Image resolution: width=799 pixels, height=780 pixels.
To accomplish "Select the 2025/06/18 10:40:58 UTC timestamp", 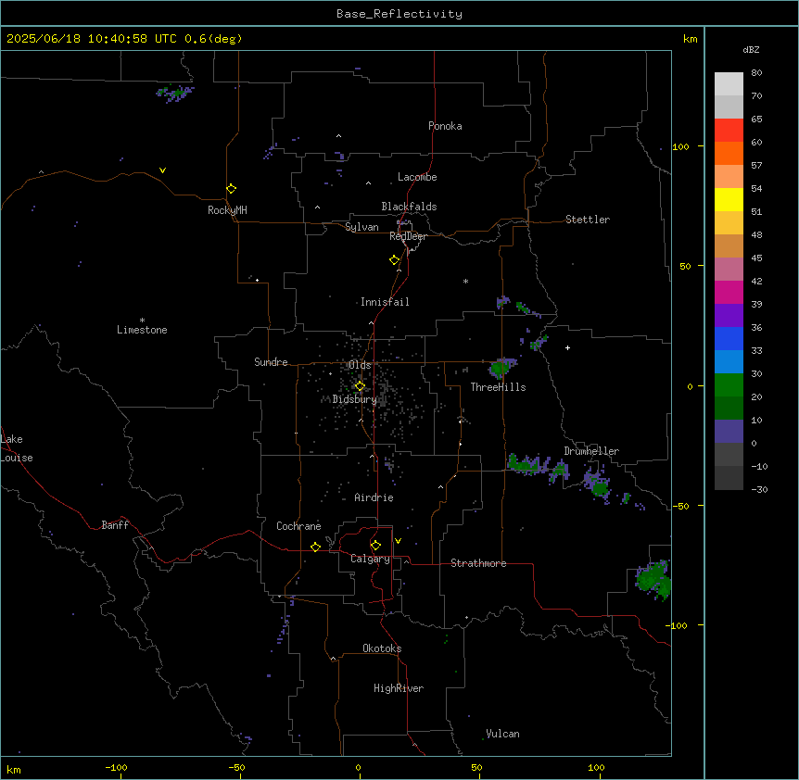I will pos(92,39).
